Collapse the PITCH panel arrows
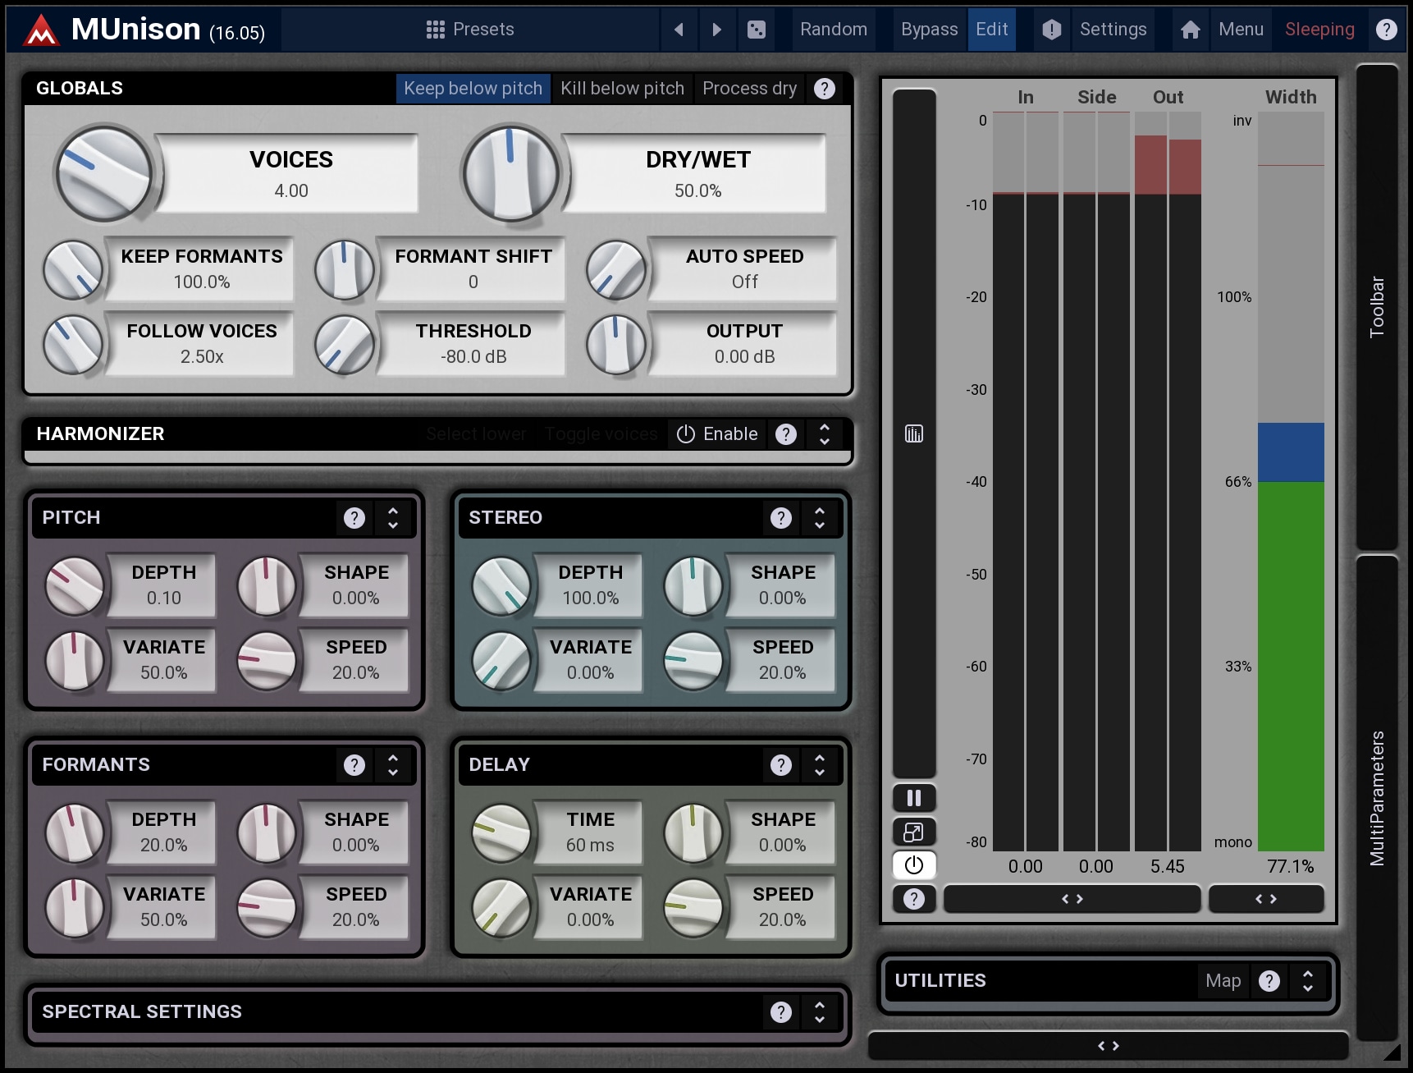The width and height of the screenshot is (1413, 1073). coord(393,518)
